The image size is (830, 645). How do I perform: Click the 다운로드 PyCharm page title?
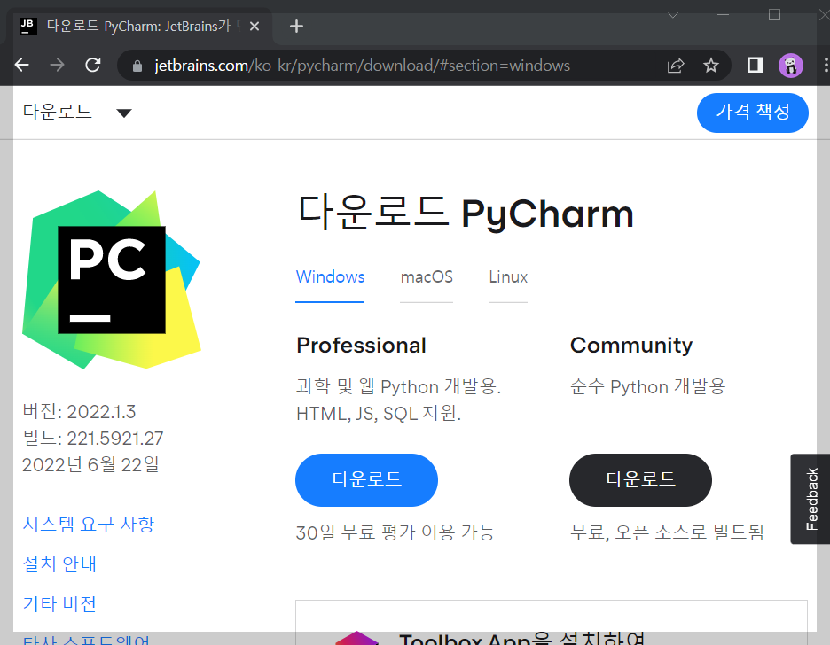[x=466, y=213]
